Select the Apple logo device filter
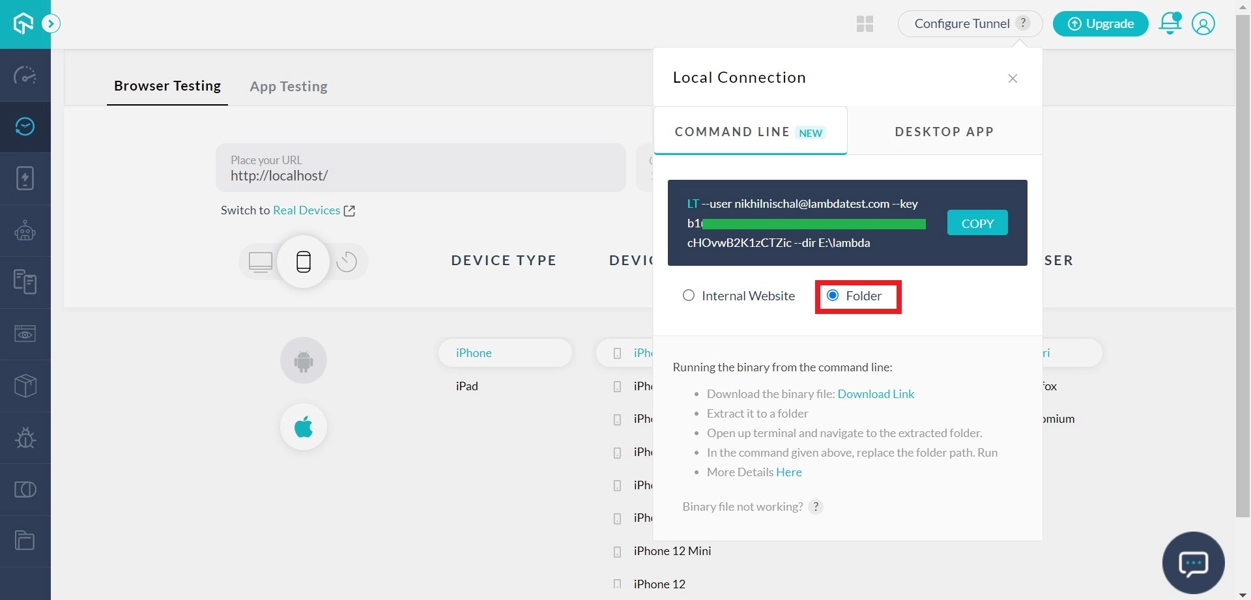The width and height of the screenshot is (1251, 600). [303, 427]
